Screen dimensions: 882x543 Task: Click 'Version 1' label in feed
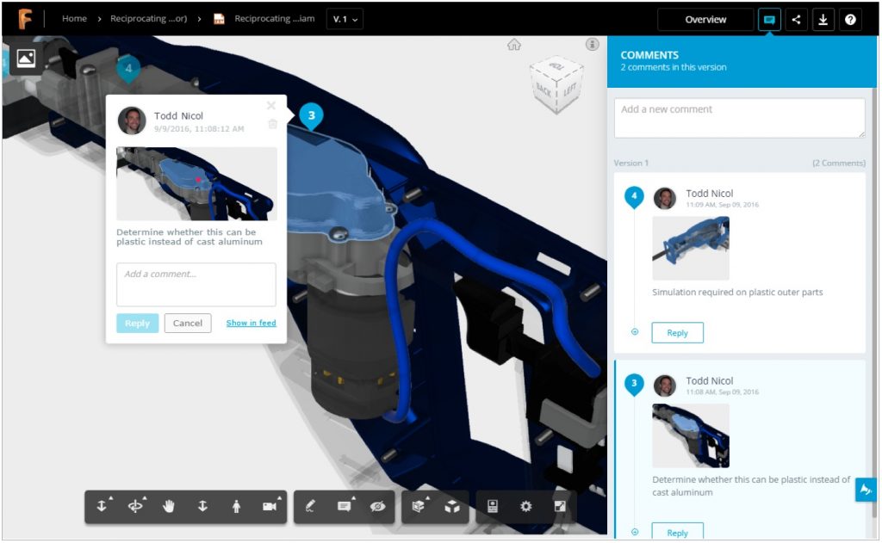click(x=630, y=163)
